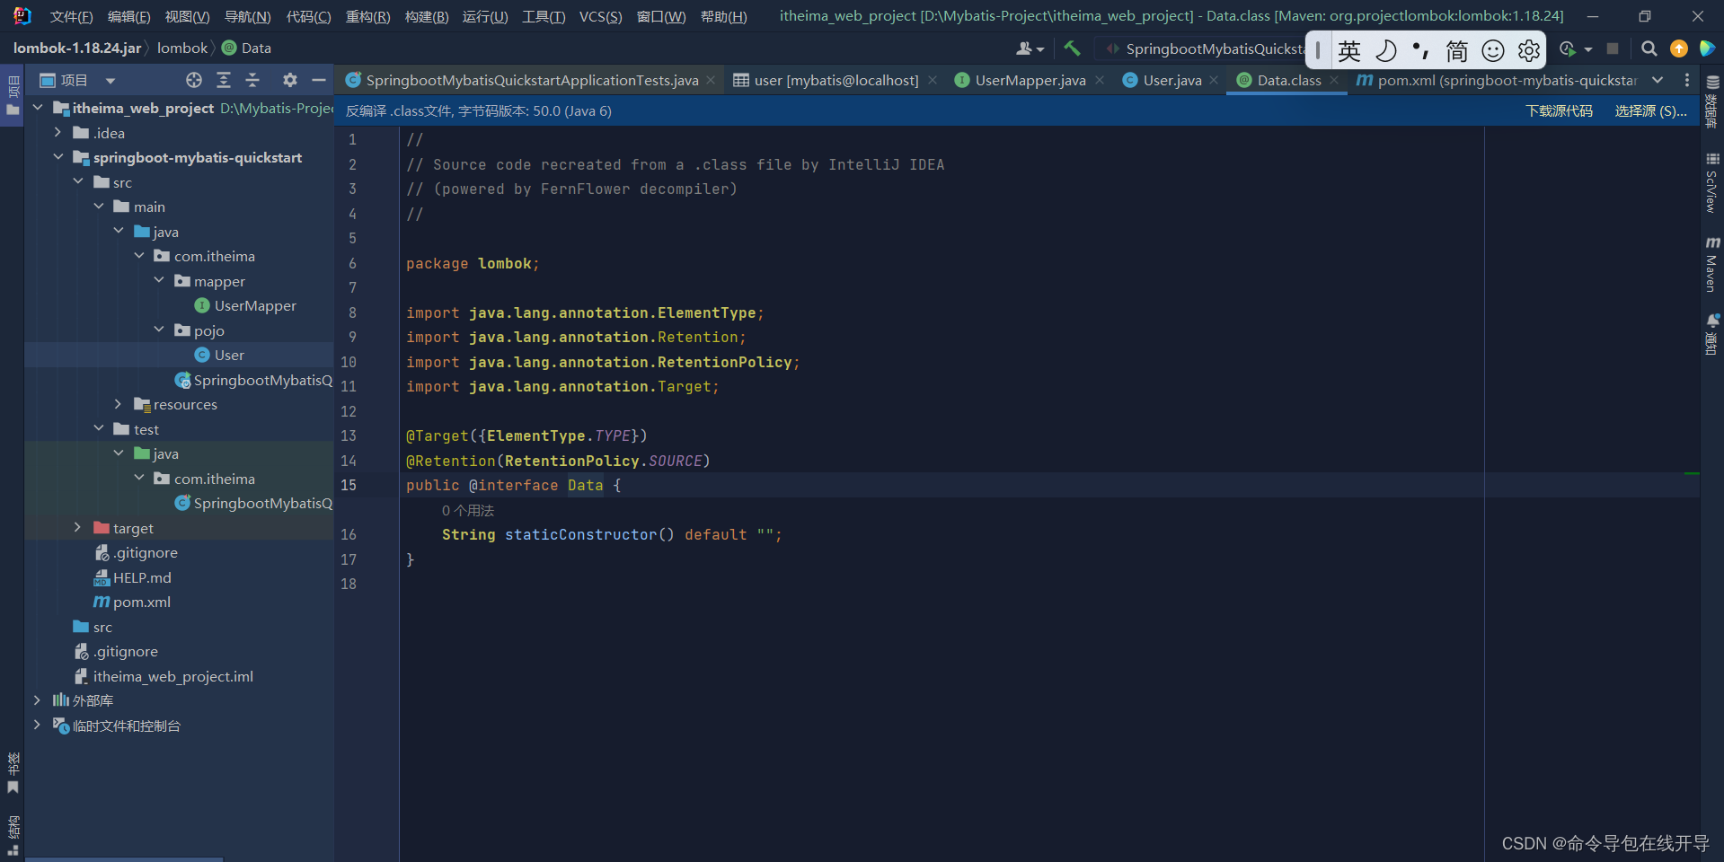The image size is (1724, 862).
Task: Expand the target folder
Action: pyautogui.click(x=78, y=528)
